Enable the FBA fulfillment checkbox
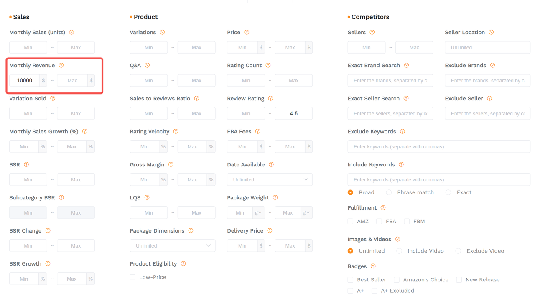The height and width of the screenshot is (299, 535). 379,221
